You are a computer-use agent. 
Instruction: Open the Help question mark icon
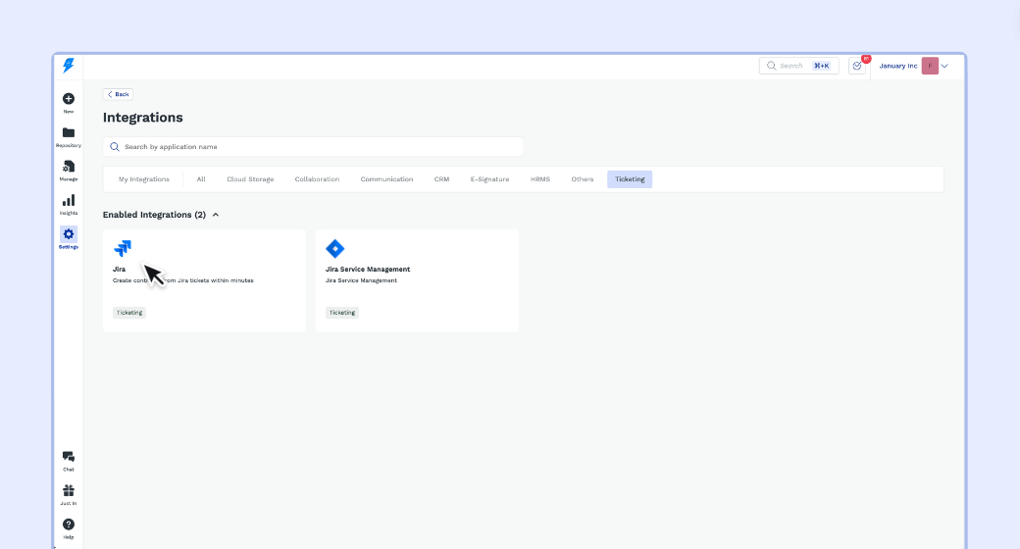click(68, 524)
